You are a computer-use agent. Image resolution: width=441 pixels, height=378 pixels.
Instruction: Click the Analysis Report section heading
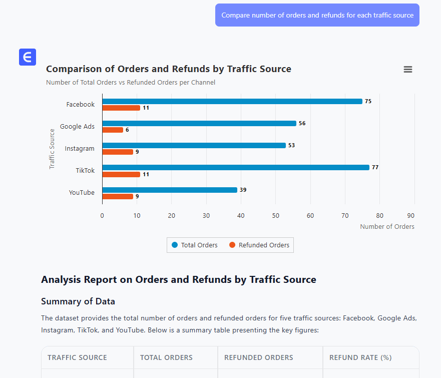click(178, 279)
